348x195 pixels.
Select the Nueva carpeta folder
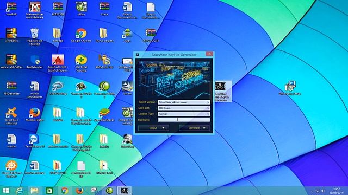[x=104, y=35]
